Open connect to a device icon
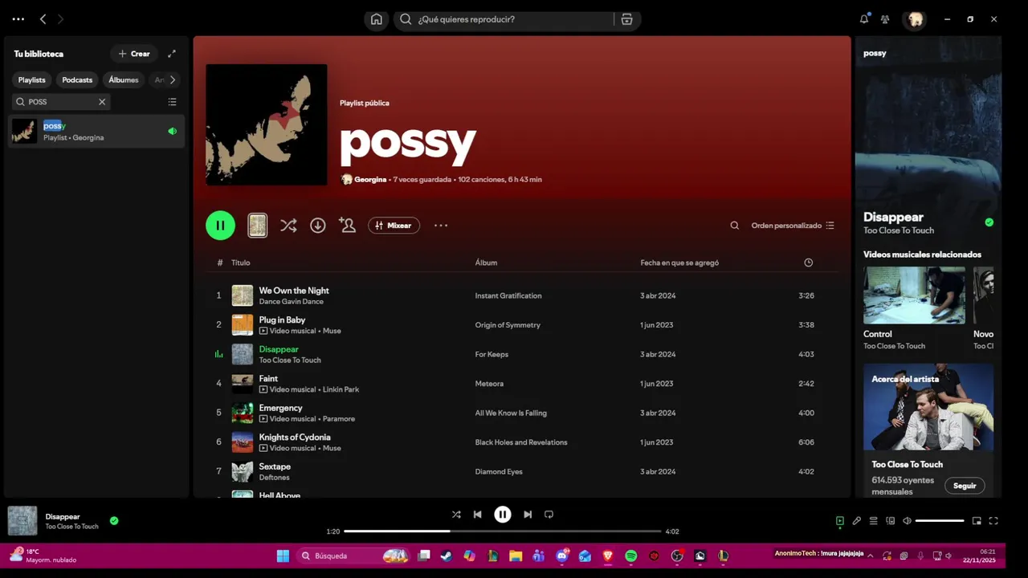Image resolution: width=1028 pixels, height=578 pixels. point(890,521)
